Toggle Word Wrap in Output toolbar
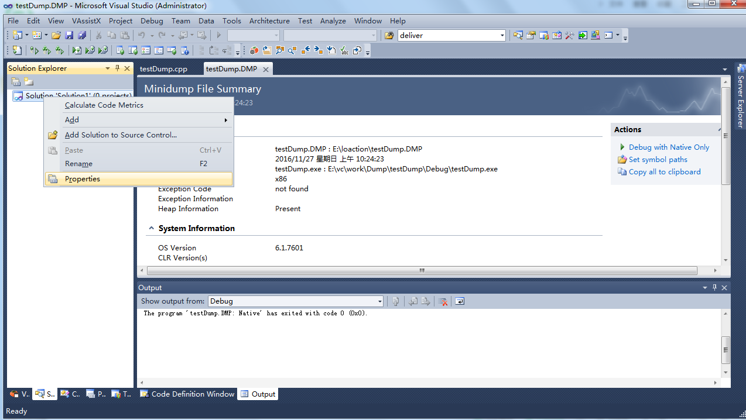746x420 pixels. click(x=460, y=301)
